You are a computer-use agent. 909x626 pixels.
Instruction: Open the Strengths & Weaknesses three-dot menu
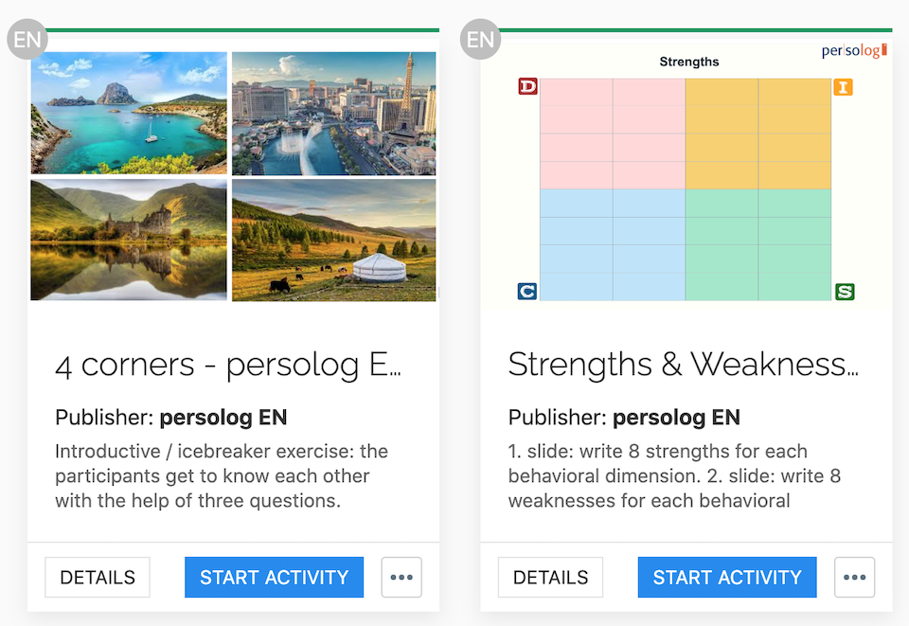point(854,578)
